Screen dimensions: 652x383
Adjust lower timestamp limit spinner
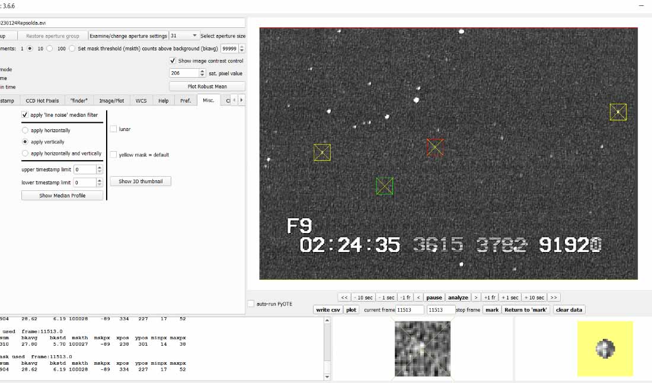(100, 183)
